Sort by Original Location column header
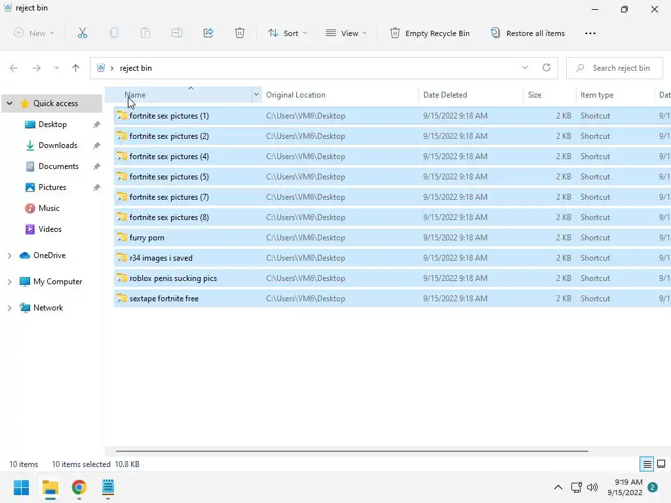The width and height of the screenshot is (671, 503). [x=340, y=94]
